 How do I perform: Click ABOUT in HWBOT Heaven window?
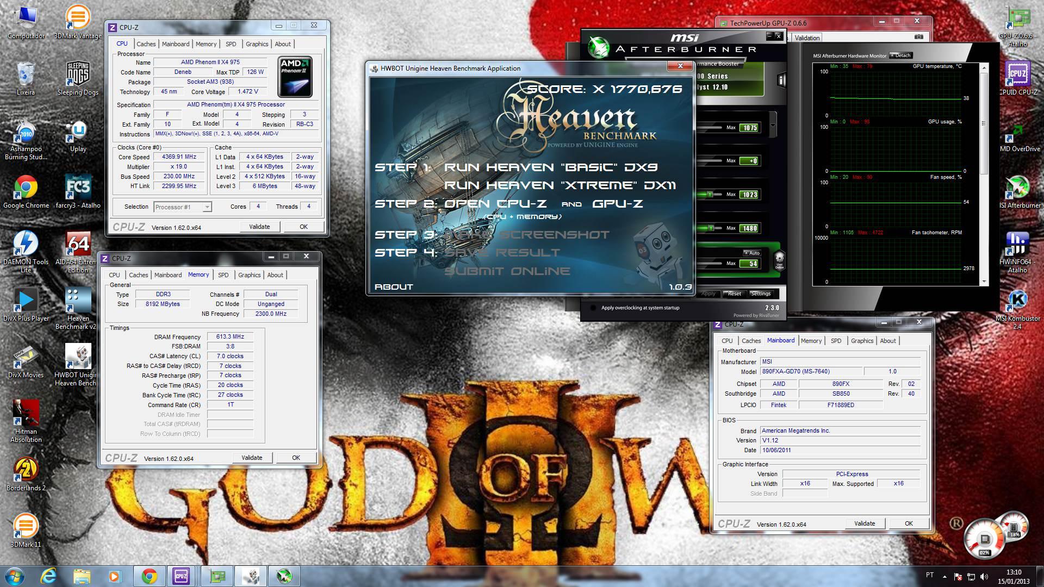(394, 286)
